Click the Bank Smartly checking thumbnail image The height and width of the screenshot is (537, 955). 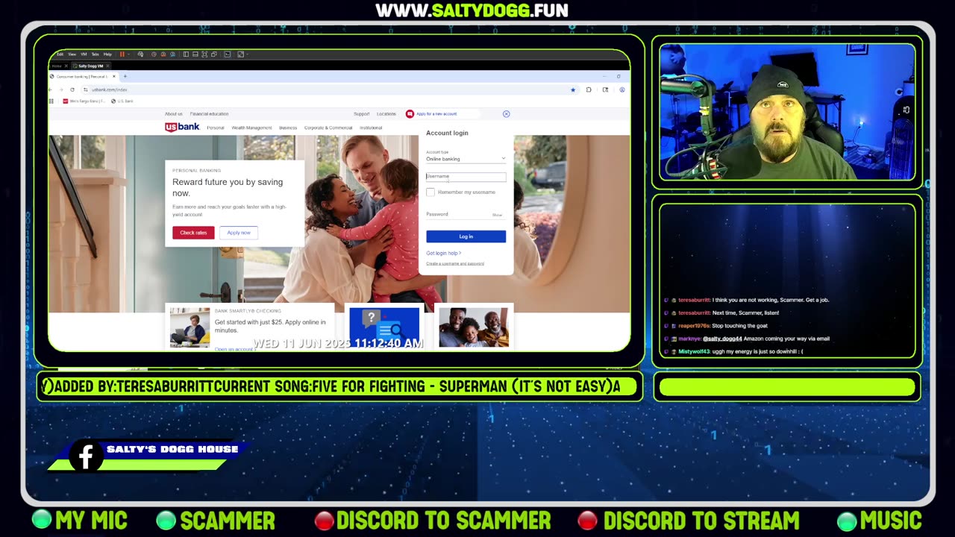pyautogui.click(x=190, y=327)
